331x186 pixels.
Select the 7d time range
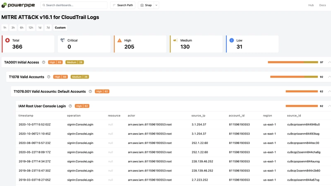[48, 28]
